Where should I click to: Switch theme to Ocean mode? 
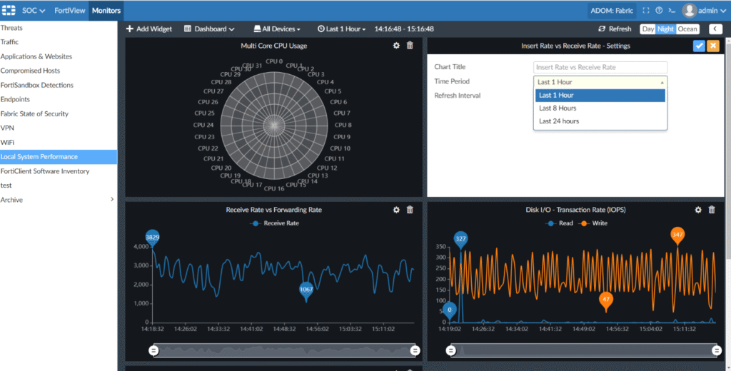[x=687, y=29]
